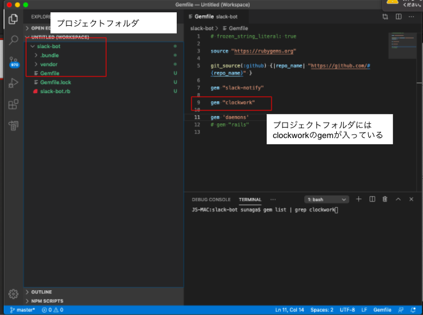Click the master branch status item
This screenshot has width=423, height=315.
point(22,310)
